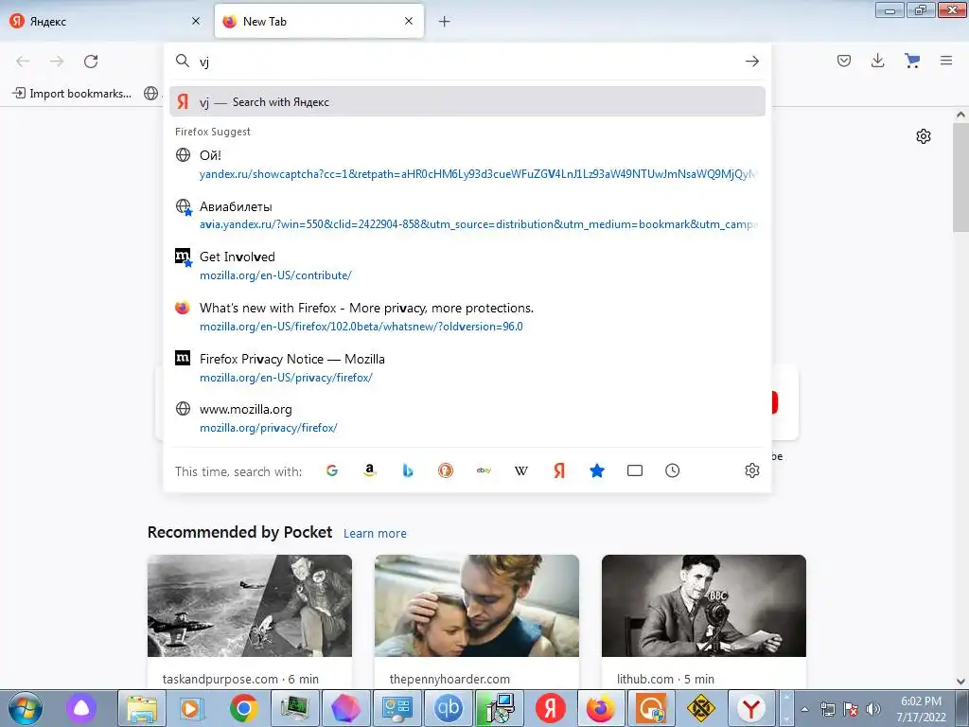This screenshot has width=969, height=727.
Task: Open the www.mozilla.org suggestion
Action: pyautogui.click(x=467, y=418)
